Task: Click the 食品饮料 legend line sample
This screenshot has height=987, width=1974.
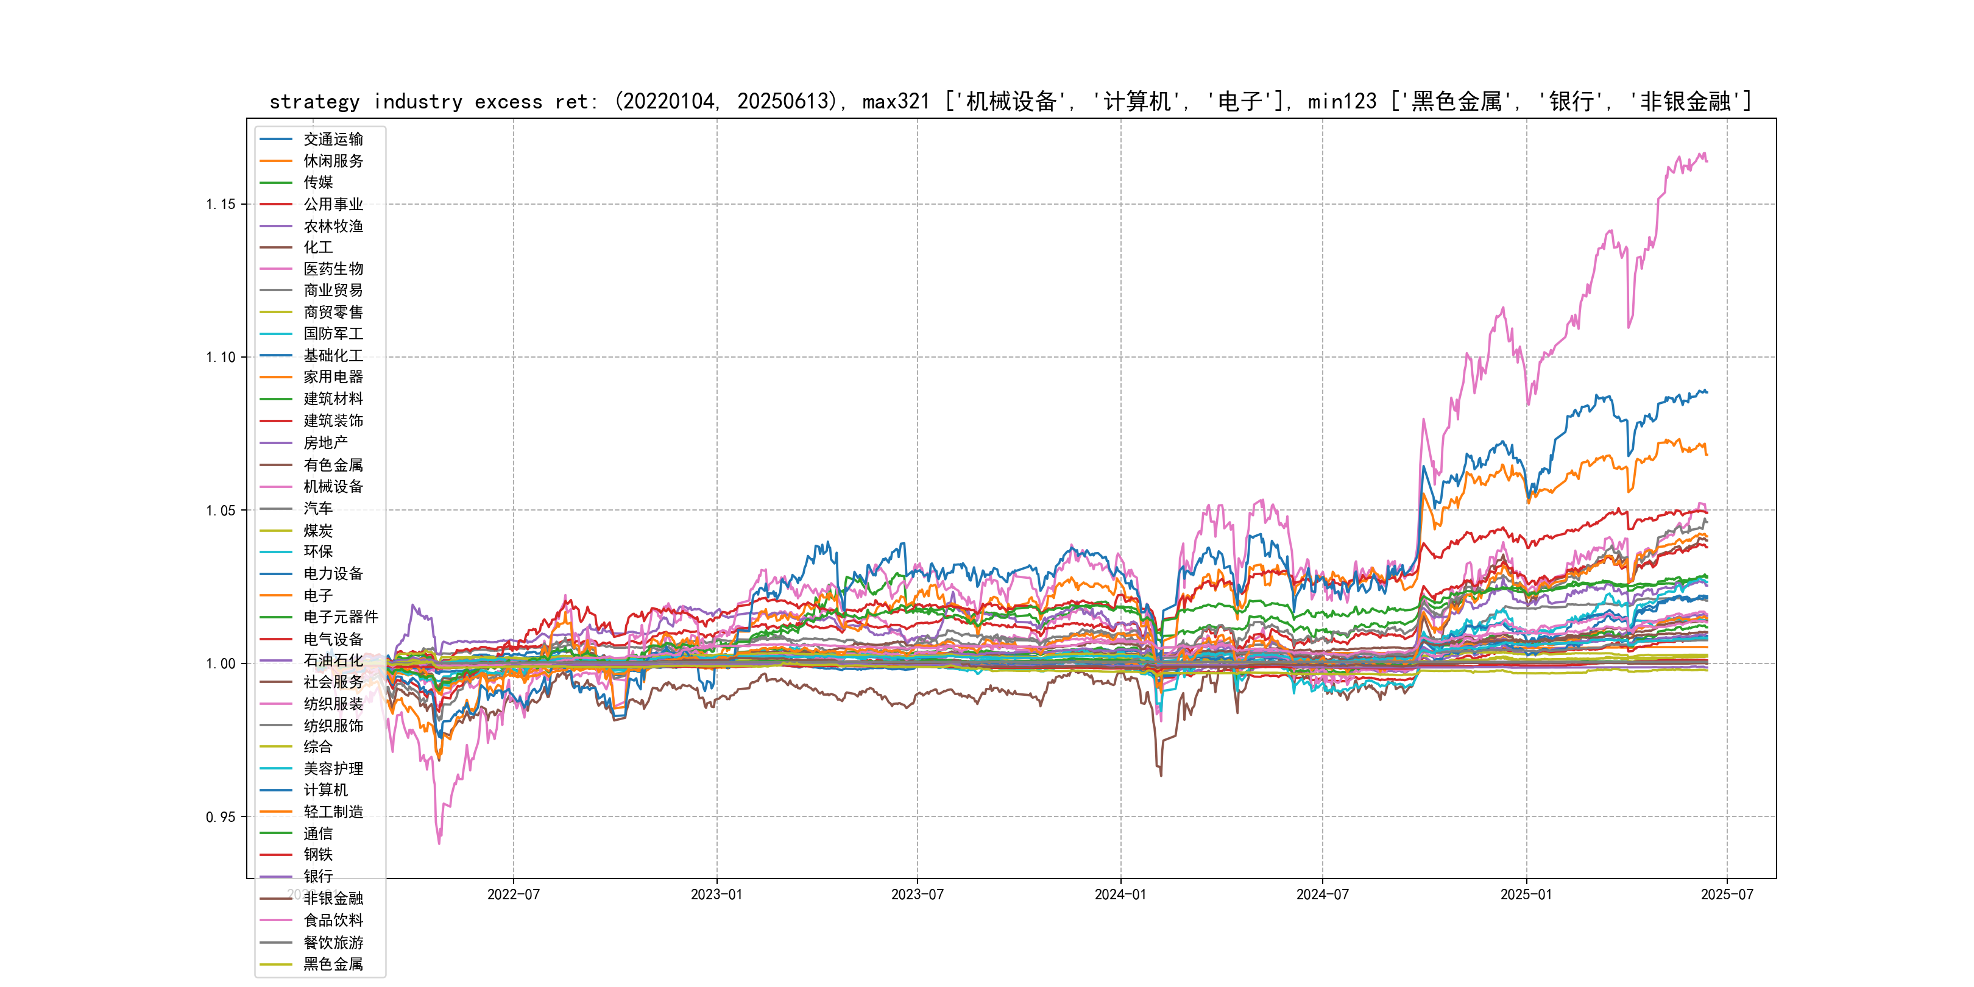Action: (276, 921)
